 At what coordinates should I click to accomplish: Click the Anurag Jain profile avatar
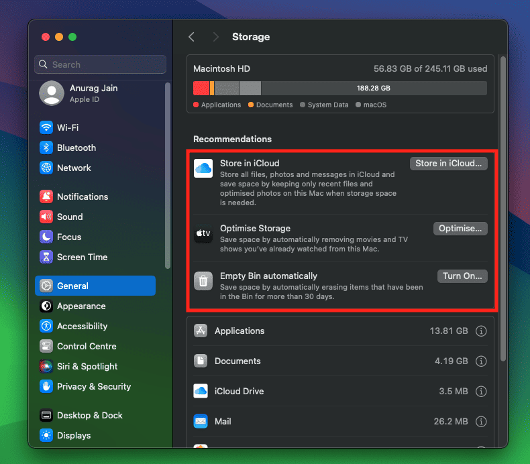click(x=52, y=93)
